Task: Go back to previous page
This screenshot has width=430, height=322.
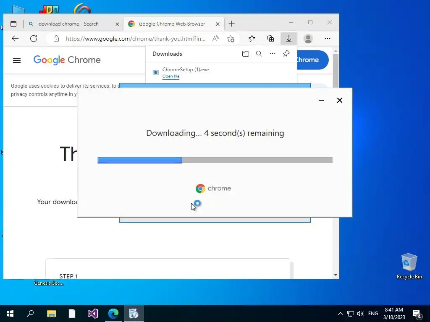Action: 15,39
